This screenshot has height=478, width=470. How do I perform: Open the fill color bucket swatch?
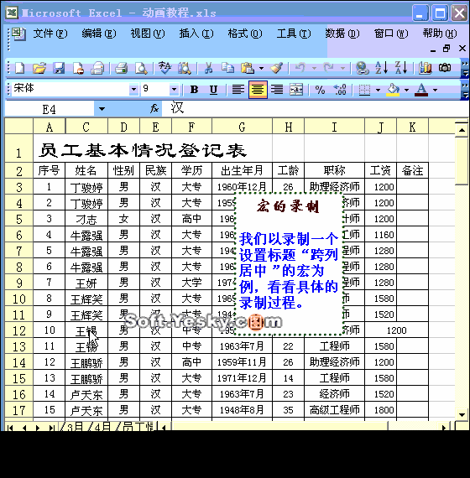(x=393, y=90)
